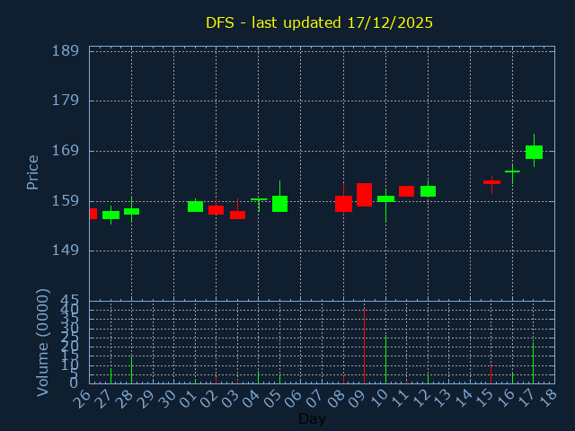575x431 pixels.
Task: Click the large red candlestick on day 09
Action: (x=364, y=195)
